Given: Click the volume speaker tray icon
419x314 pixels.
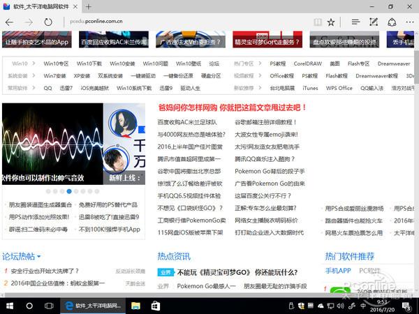Looking at the screenshot, I should click(x=341, y=306).
